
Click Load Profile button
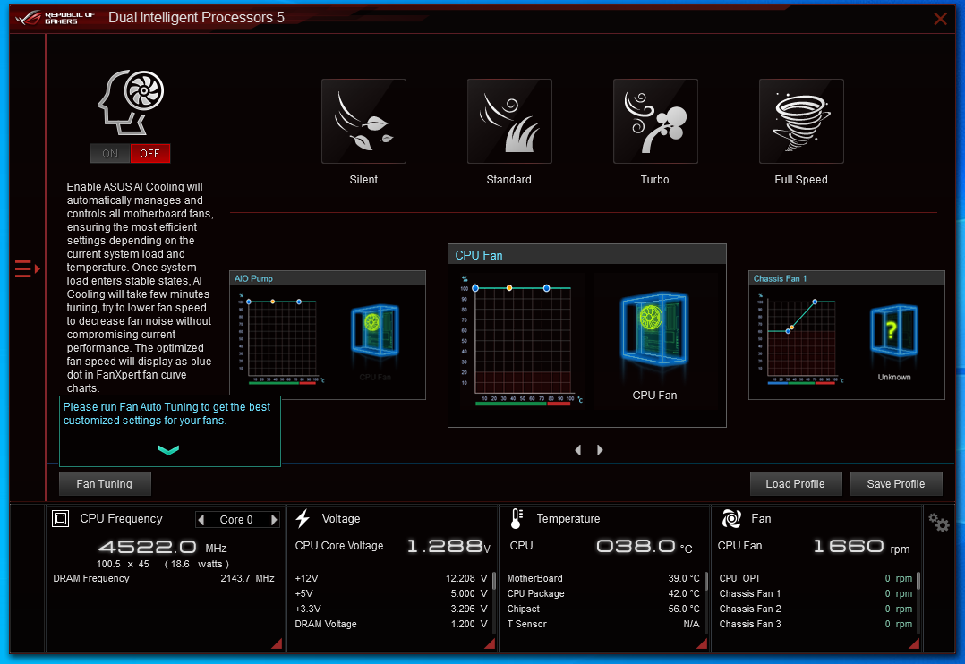pos(795,484)
